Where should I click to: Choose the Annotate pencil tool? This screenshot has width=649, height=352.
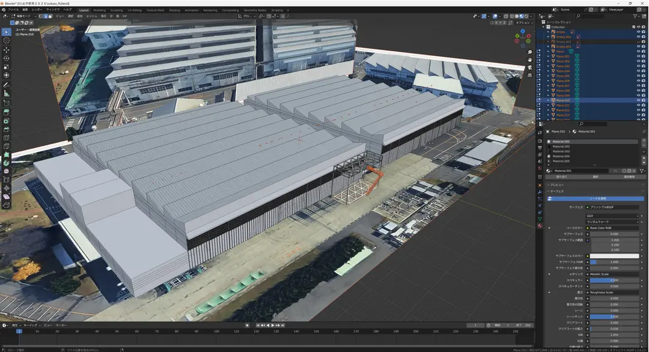[6, 85]
